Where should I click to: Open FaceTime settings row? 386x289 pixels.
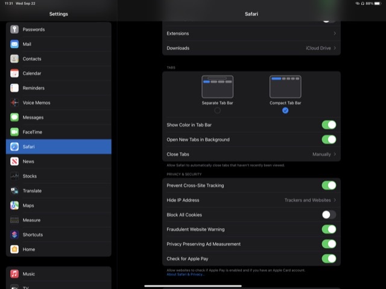59,132
